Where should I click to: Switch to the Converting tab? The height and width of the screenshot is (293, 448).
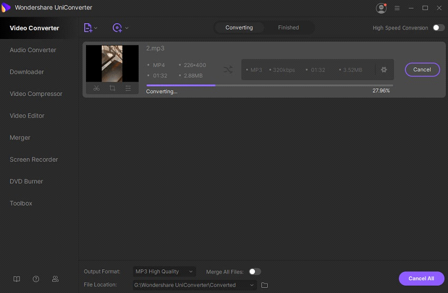[239, 28]
